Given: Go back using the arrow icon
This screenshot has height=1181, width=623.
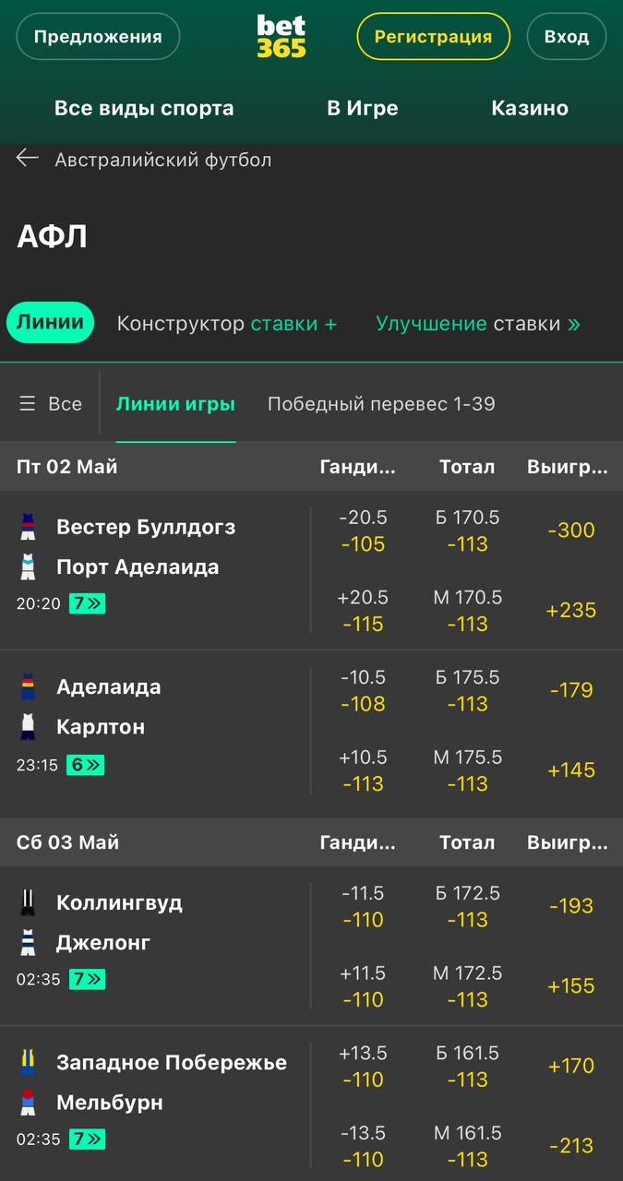Looking at the screenshot, I should tap(28, 159).
